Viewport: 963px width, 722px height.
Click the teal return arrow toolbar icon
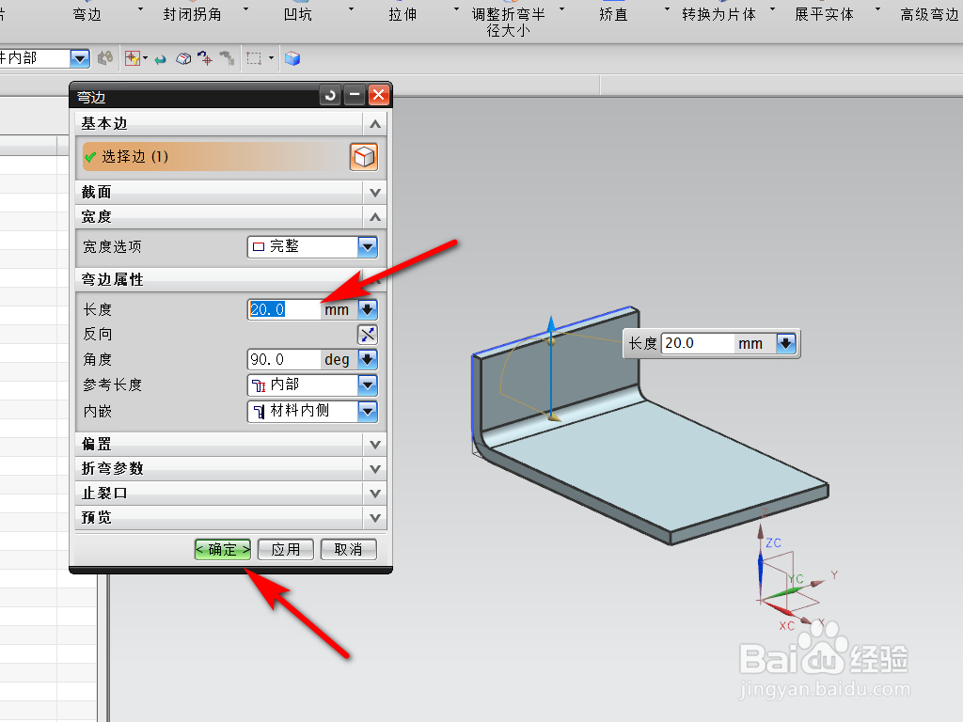tap(160, 59)
